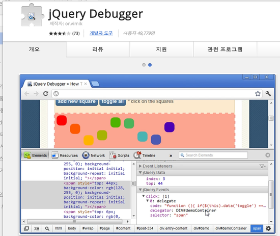Screen dimensions: 280x236
Task: Click the elements panel horizontal scrollbar
Action: click(75, 222)
